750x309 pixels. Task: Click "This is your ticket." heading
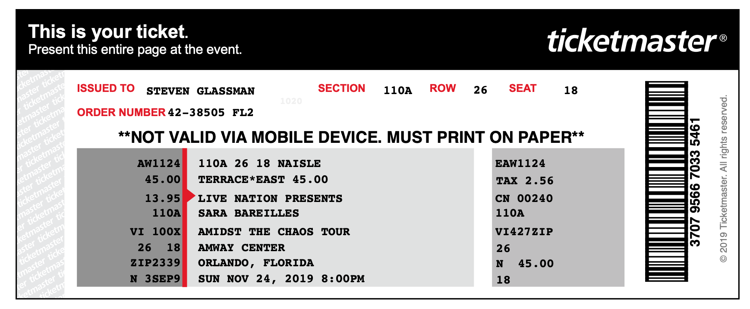108,32
